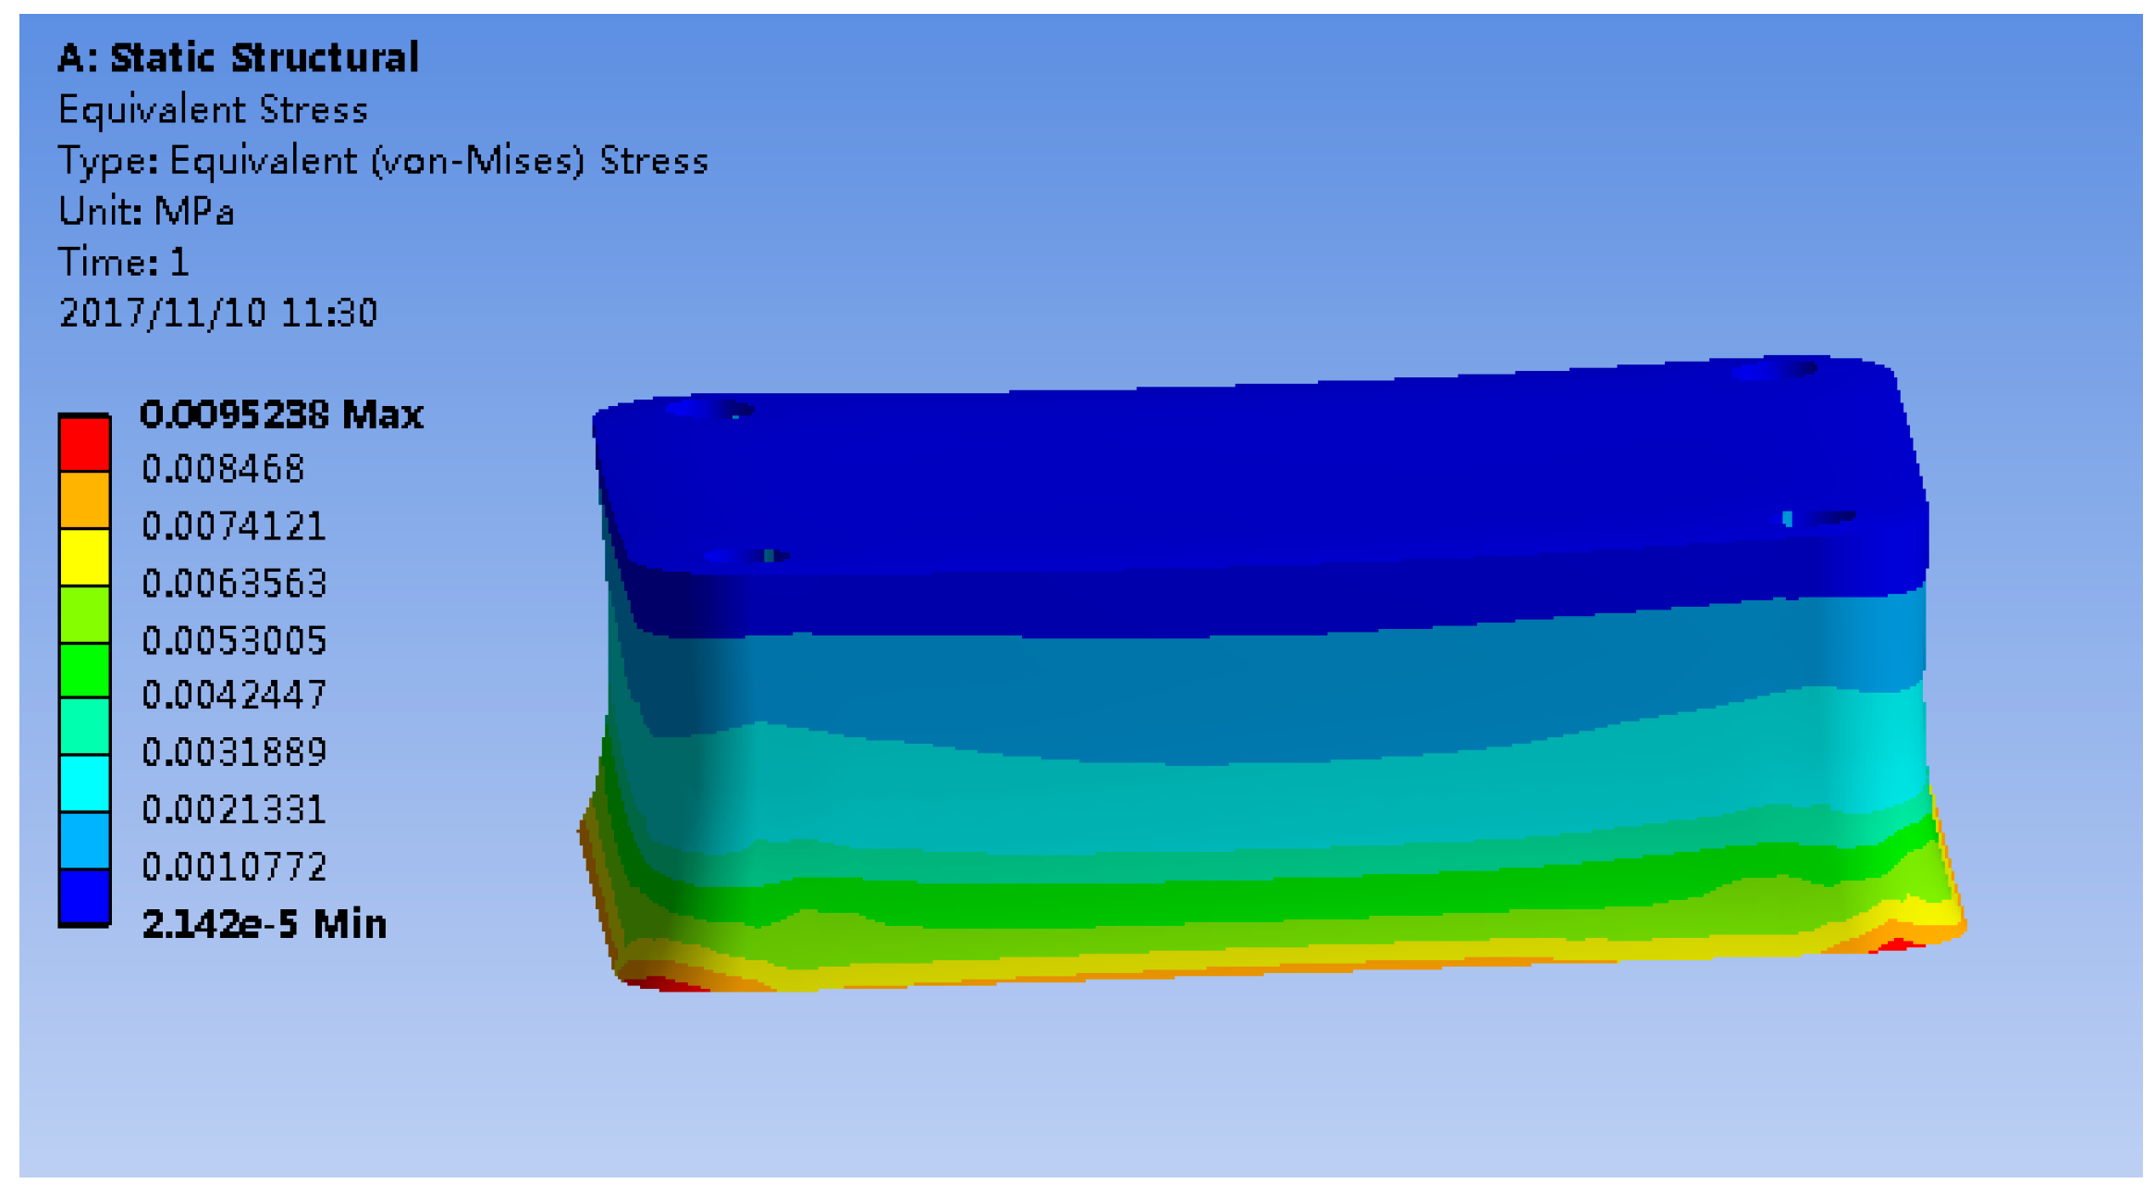The height and width of the screenshot is (1196, 2155).
Task: Click the dark blue legend band
Action: (84, 896)
